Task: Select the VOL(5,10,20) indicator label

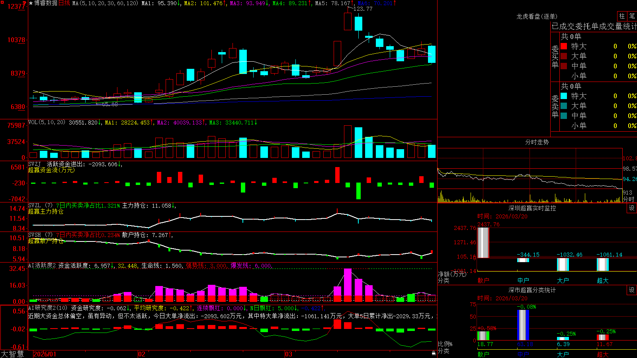Action: [47, 123]
